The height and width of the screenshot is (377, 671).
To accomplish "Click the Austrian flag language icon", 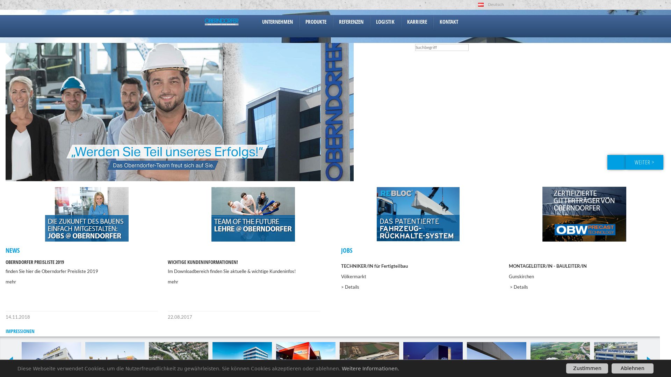I will pyautogui.click(x=481, y=5).
